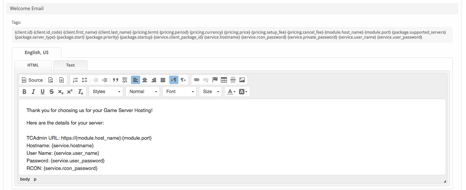
Task: Center align the text
Action: click(x=145, y=80)
